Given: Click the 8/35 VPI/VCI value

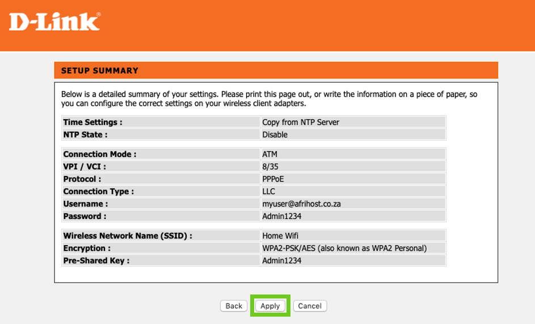Looking at the screenshot, I should [x=270, y=167].
